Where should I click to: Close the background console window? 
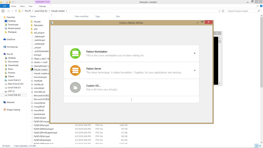[217, 33]
